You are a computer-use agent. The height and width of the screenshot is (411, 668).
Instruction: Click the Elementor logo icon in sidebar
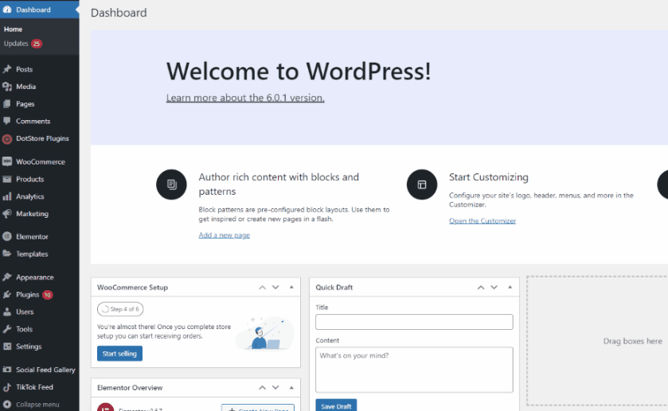[7, 237]
